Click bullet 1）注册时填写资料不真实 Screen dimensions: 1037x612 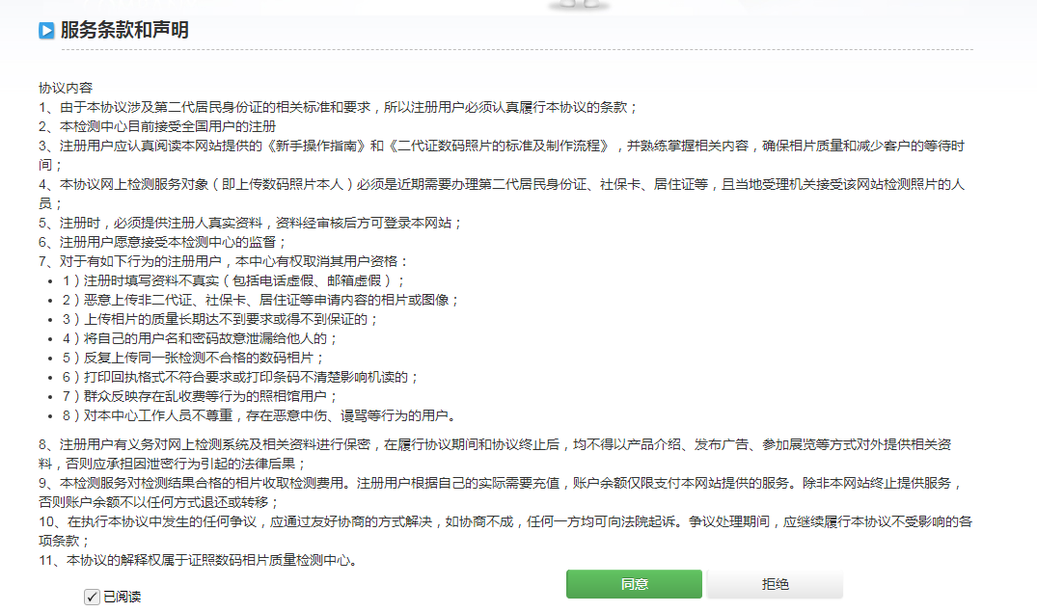pyautogui.click(x=234, y=280)
